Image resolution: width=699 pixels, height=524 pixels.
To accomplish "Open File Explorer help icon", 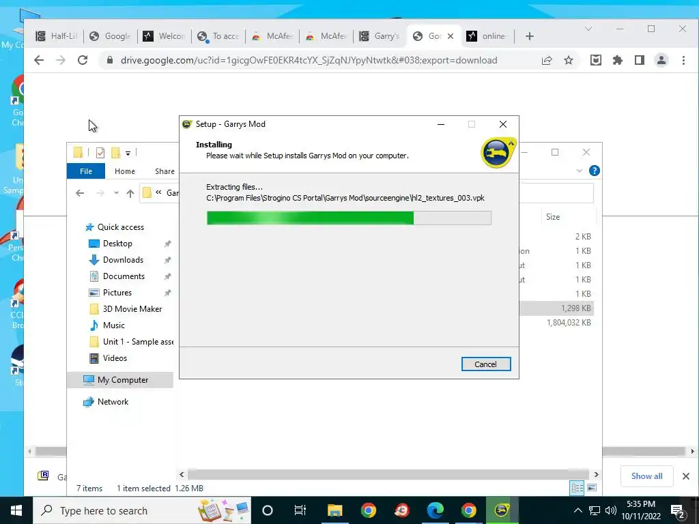I will pyautogui.click(x=595, y=171).
